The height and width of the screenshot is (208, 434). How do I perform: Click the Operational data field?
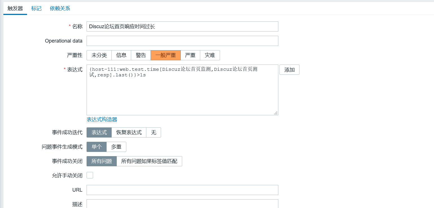182,41
